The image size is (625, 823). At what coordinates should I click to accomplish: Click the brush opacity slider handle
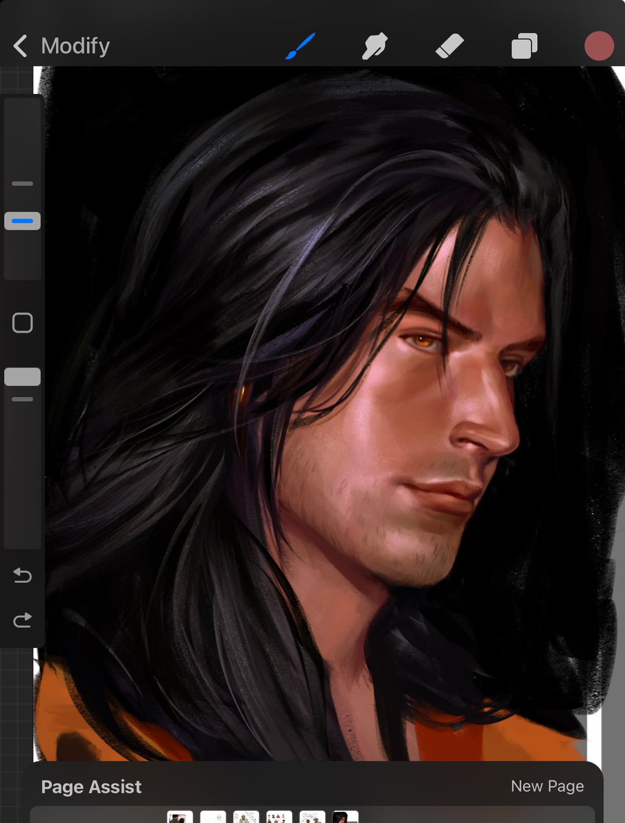[x=23, y=377]
